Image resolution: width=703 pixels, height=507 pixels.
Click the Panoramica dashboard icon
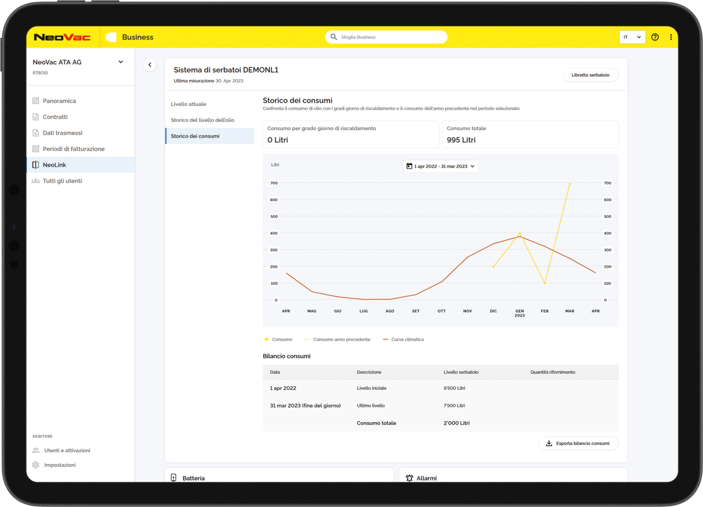[x=36, y=101]
